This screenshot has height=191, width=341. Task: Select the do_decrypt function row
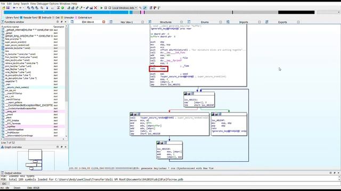tap(33, 78)
